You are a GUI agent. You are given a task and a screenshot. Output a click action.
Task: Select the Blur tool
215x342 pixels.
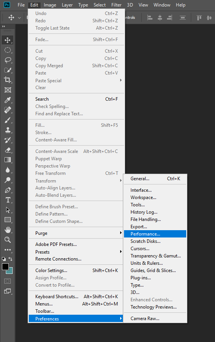click(x=8, y=170)
